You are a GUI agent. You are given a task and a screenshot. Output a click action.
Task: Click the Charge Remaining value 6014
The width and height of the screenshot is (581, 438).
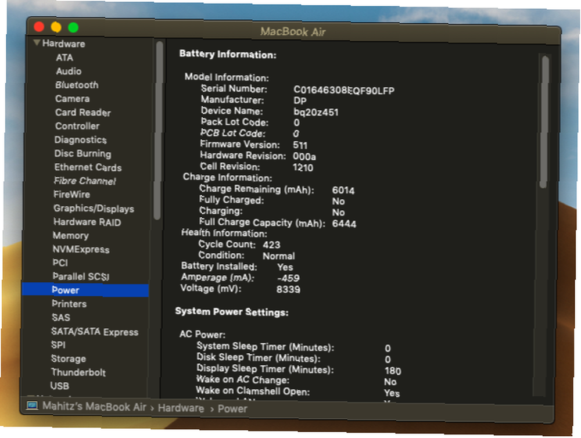point(343,191)
